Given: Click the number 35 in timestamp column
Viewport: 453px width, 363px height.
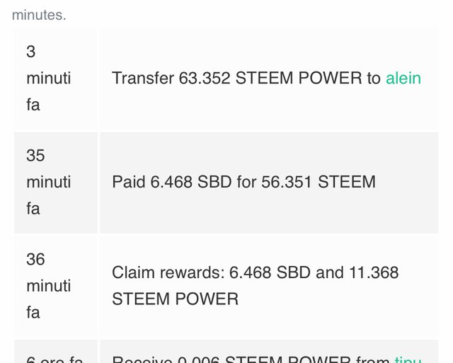Looking at the screenshot, I should coord(35,156).
